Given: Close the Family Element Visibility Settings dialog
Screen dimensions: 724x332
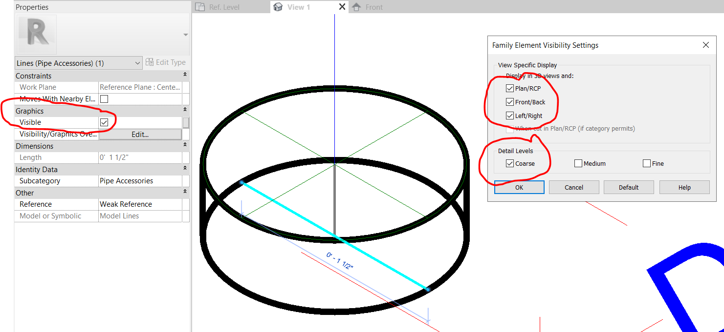Looking at the screenshot, I should (x=705, y=45).
